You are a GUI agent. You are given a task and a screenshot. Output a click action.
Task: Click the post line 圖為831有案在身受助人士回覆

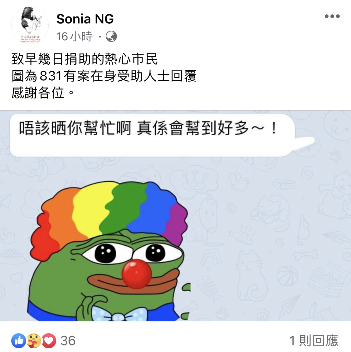coord(104,76)
